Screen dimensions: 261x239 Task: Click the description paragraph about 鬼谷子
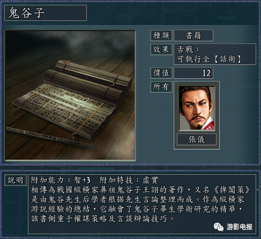(140, 204)
